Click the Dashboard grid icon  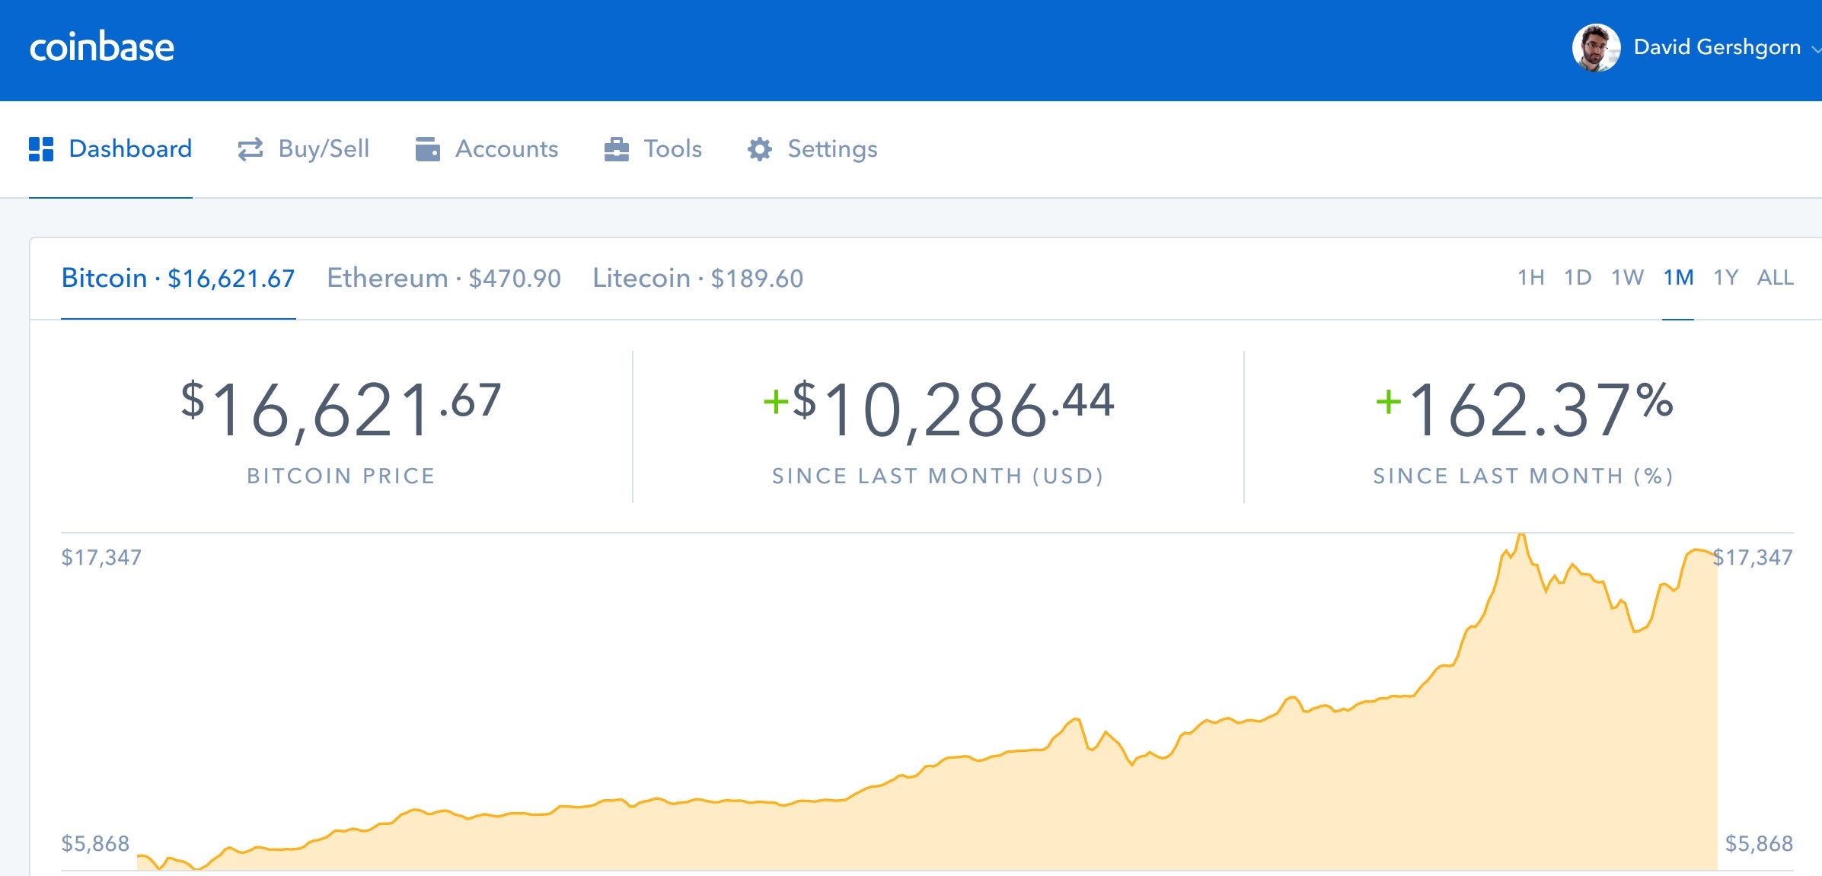tap(42, 148)
